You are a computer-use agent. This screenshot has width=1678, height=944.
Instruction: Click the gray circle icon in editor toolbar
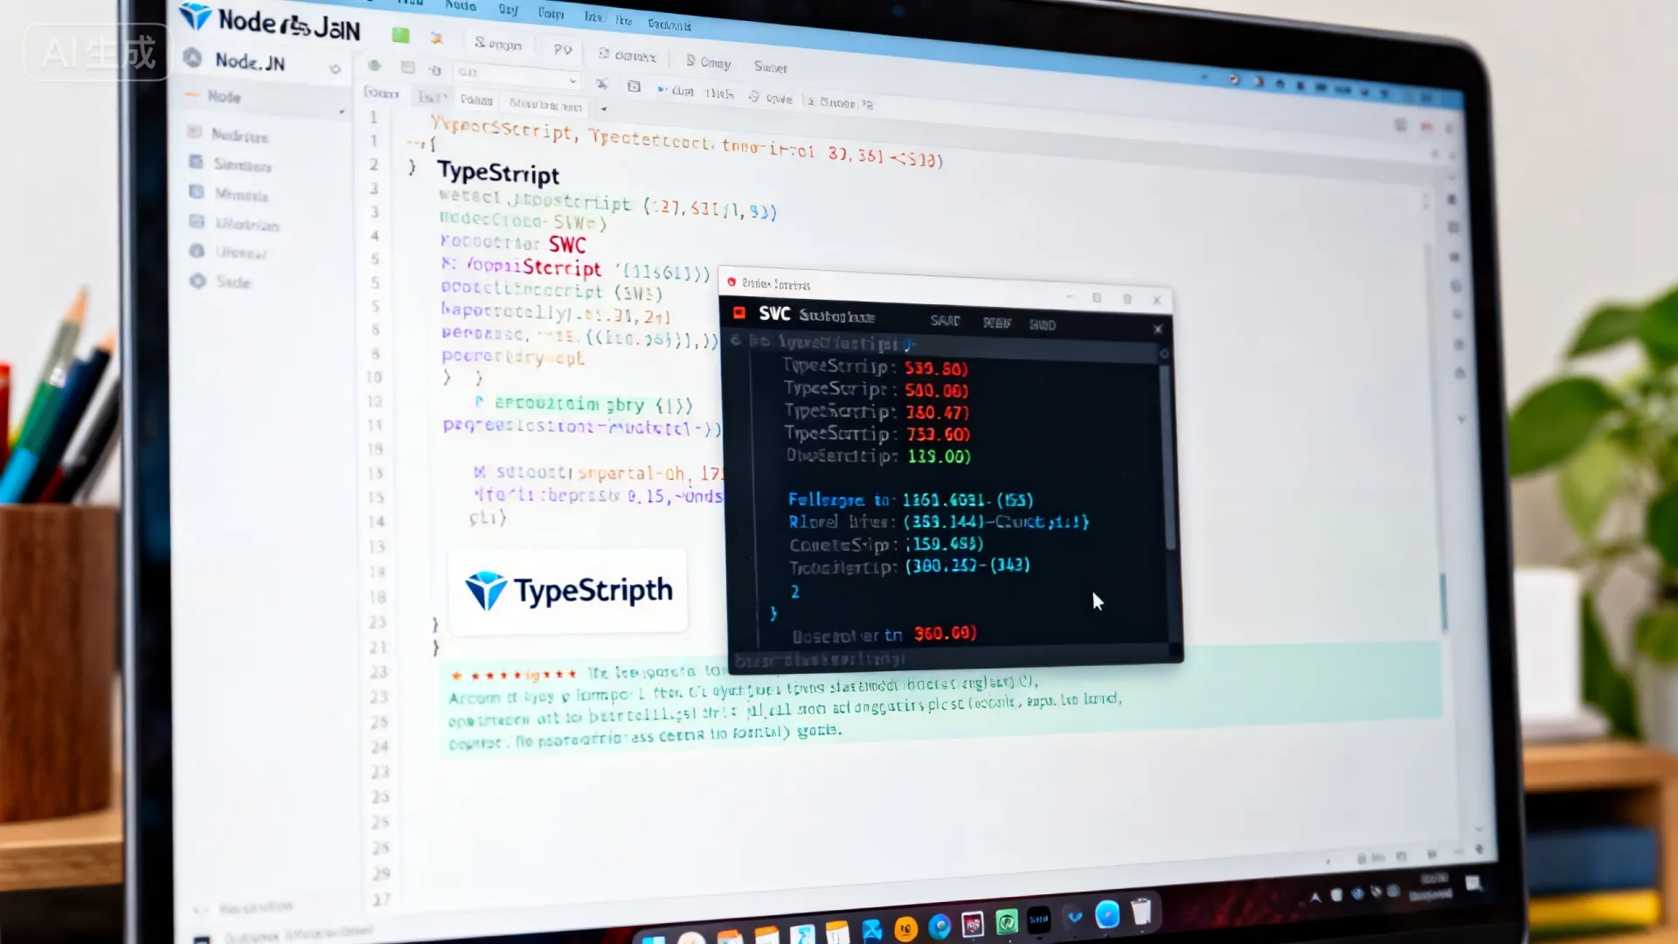click(375, 66)
